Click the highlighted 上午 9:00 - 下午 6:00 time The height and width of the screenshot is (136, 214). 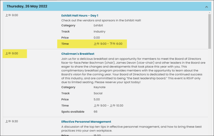point(108,44)
